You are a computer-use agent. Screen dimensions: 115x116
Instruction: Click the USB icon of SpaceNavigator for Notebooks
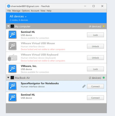(12, 86)
